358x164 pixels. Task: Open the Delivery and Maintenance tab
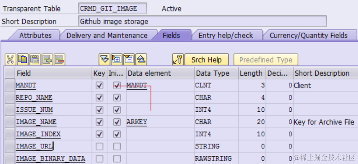pos(107,36)
